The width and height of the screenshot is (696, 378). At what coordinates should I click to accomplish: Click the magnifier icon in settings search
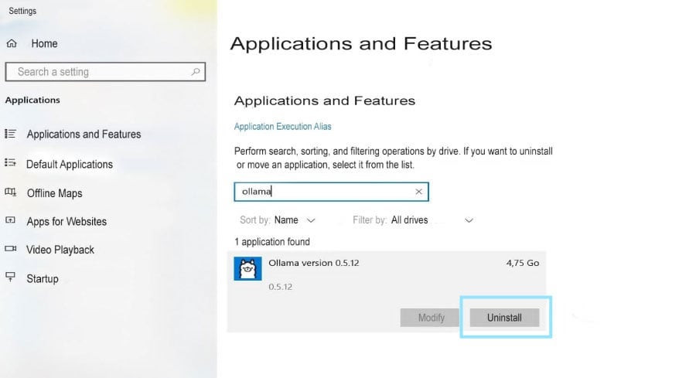(196, 71)
